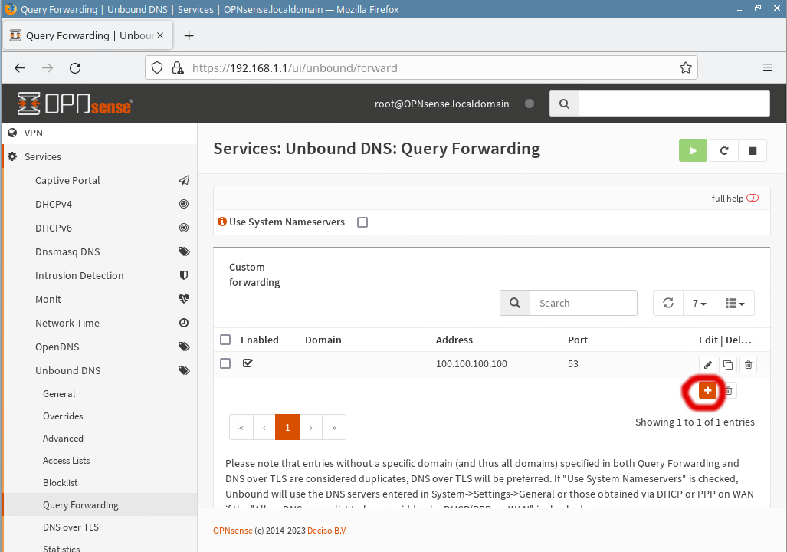The height and width of the screenshot is (552, 787).
Task: Open DNS over TLS in sidebar
Action: [71, 527]
